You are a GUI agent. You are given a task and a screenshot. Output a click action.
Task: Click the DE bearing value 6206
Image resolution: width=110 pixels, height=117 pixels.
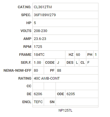point(38,94)
